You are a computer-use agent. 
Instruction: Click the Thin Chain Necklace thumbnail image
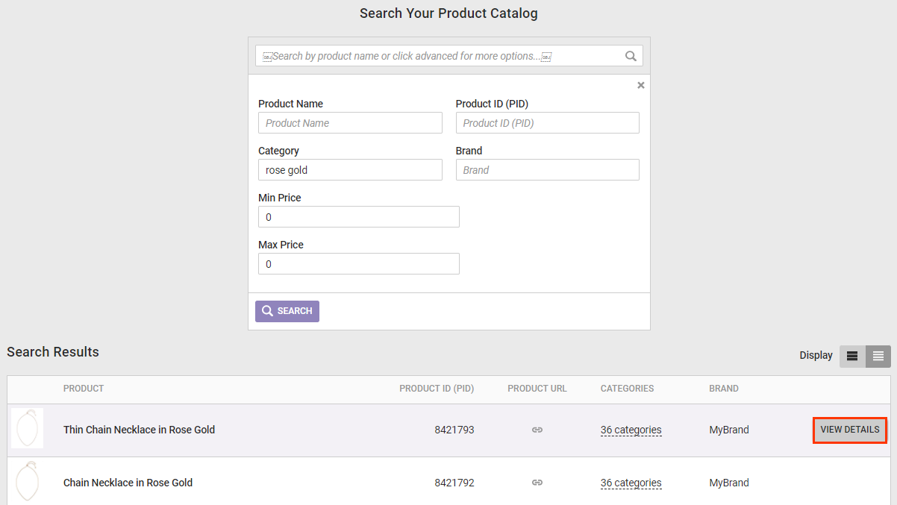[28, 429]
